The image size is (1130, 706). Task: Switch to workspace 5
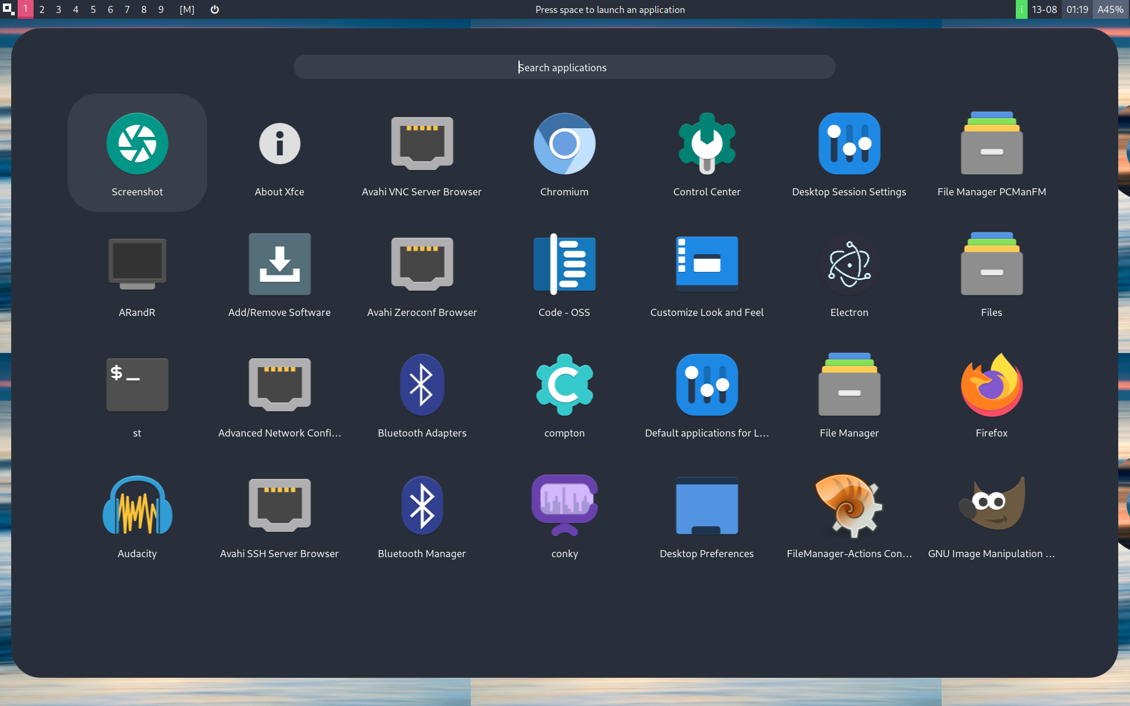93,9
